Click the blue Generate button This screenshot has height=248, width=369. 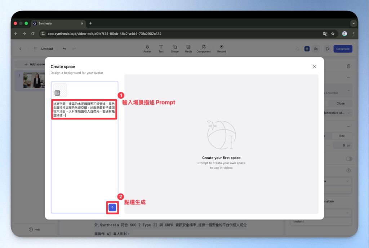342,49
